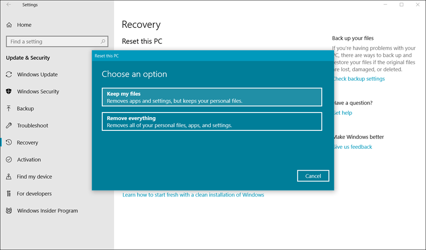Click the Find my device icon
426x250 pixels.
(9, 177)
